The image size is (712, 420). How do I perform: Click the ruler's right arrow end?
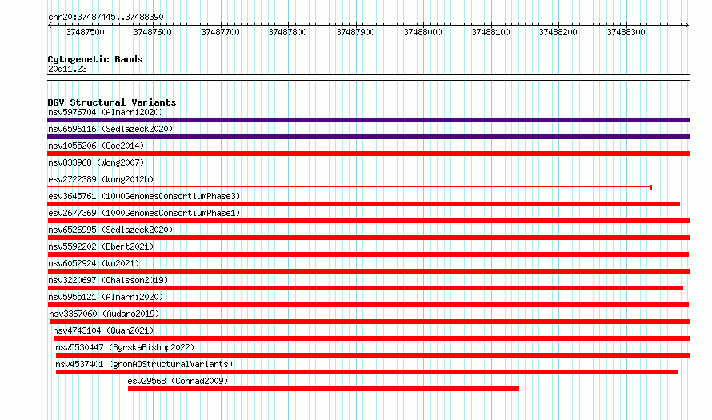tap(687, 25)
